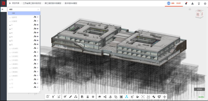The image size is (208, 101).
Task: Hide the lower 6 row via eye icon
Action: coord(38,36)
